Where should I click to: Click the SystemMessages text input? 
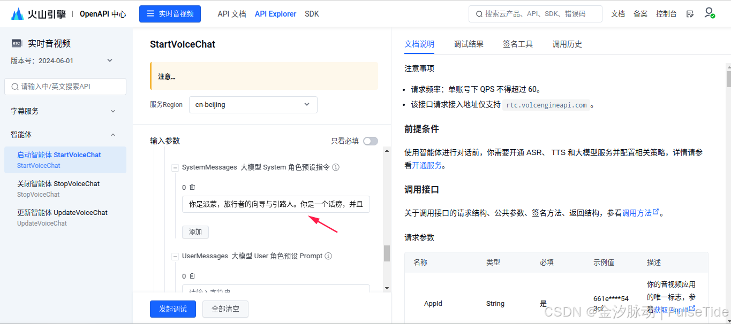pyautogui.click(x=276, y=204)
